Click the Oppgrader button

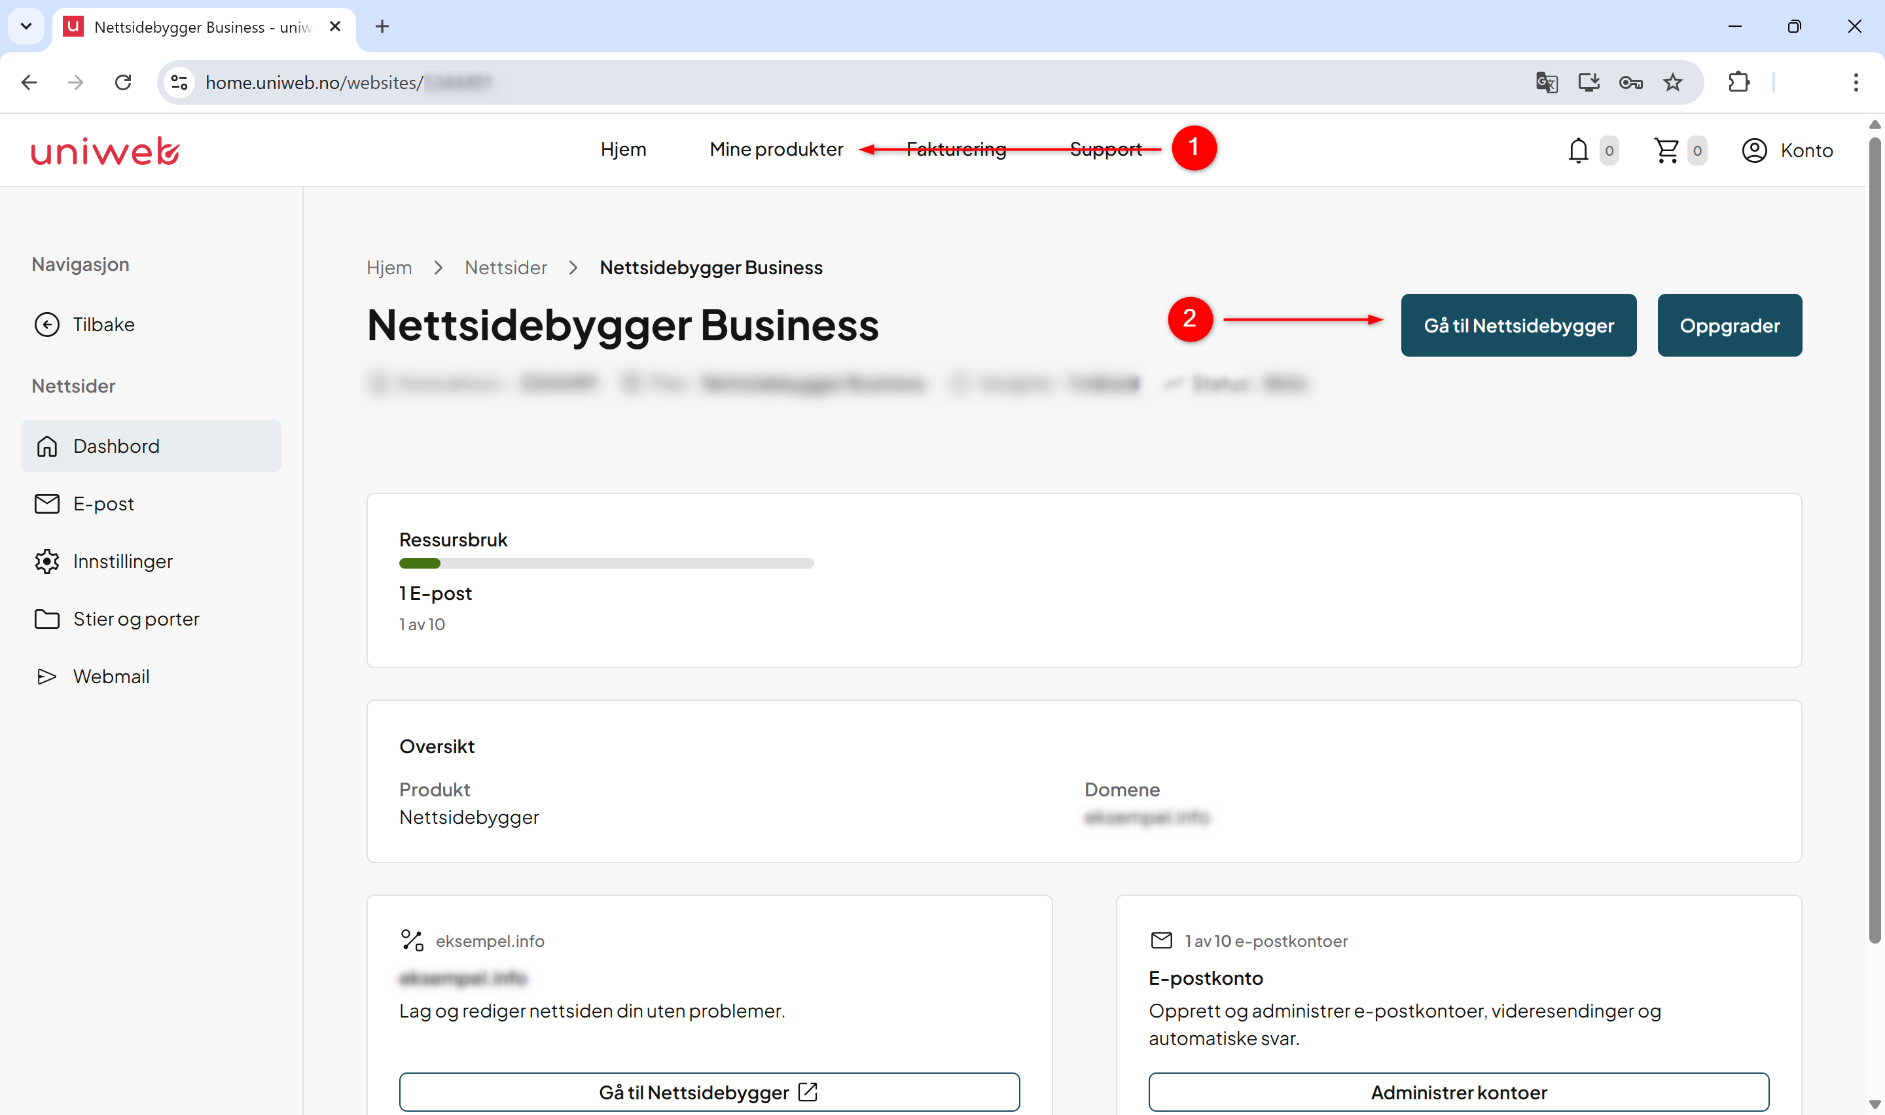pyautogui.click(x=1729, y=325)
